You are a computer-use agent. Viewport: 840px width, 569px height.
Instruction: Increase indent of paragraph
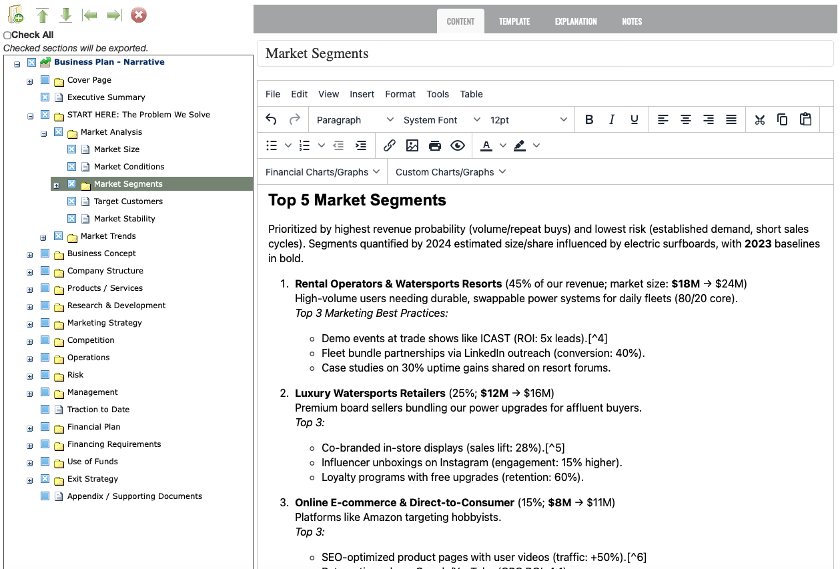click(361, 145)
